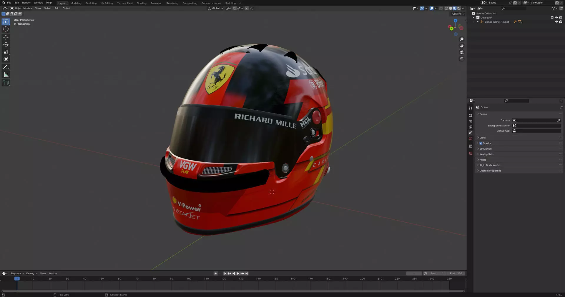This screenshot has height=297, width=565.
Task: Select the Annotate tool
Action: pos(6,68)
